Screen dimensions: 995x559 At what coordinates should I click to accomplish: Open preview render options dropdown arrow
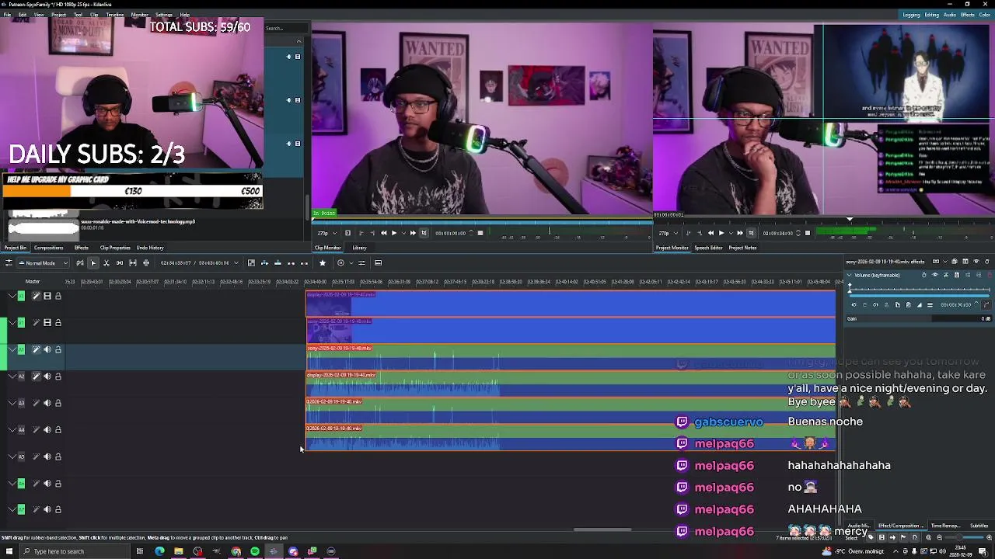351,262
